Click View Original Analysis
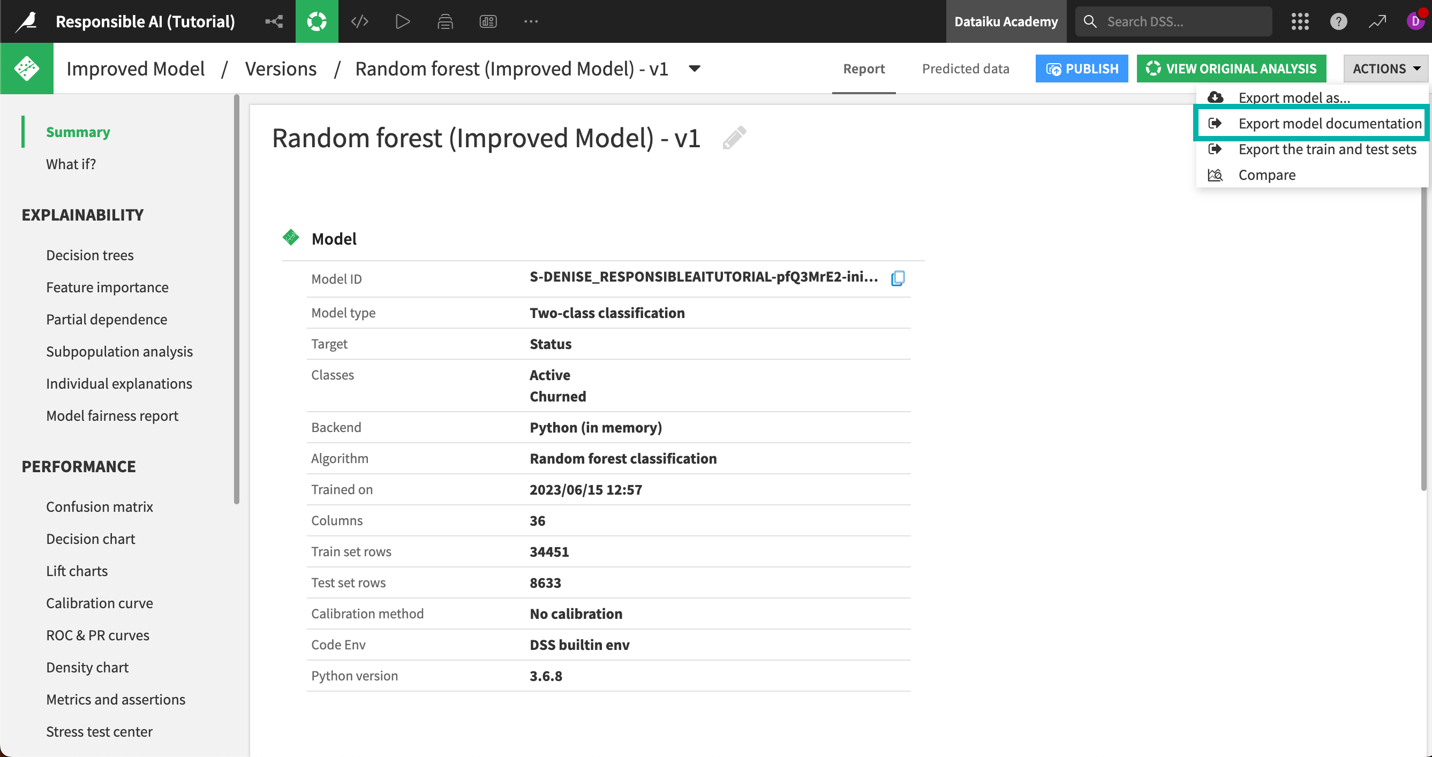 (1231, 69)
